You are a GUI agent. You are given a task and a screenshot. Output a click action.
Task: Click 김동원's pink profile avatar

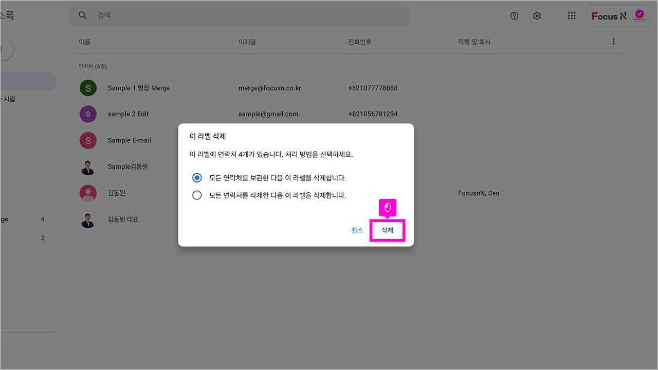[x=88, y=193]
